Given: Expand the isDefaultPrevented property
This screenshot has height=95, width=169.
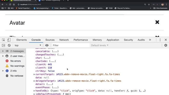Looking at the screenshot, I should [x=34, y=94].
